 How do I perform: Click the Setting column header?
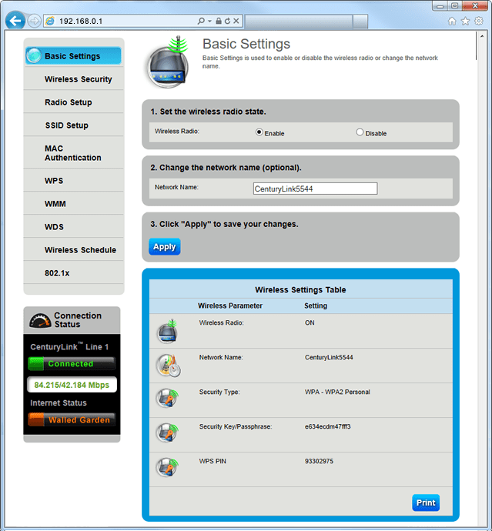tap(316, 306)
